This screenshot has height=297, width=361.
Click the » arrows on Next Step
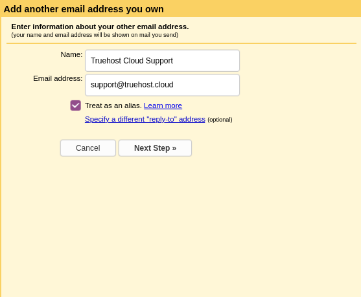pyautogui.click(x=174, y=148)
